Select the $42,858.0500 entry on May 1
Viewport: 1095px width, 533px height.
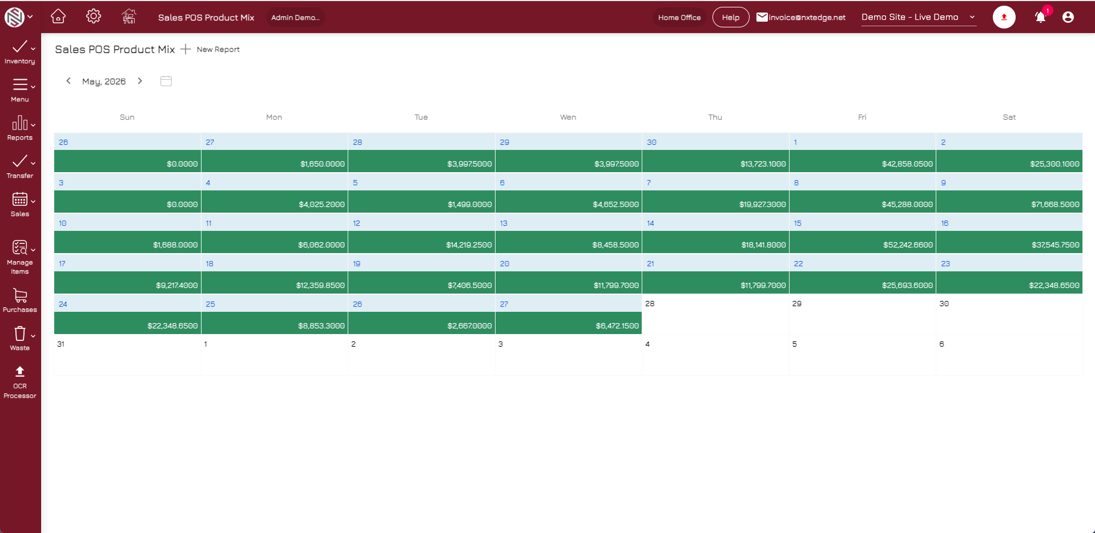pyautogui.click(x=862, y=161)
